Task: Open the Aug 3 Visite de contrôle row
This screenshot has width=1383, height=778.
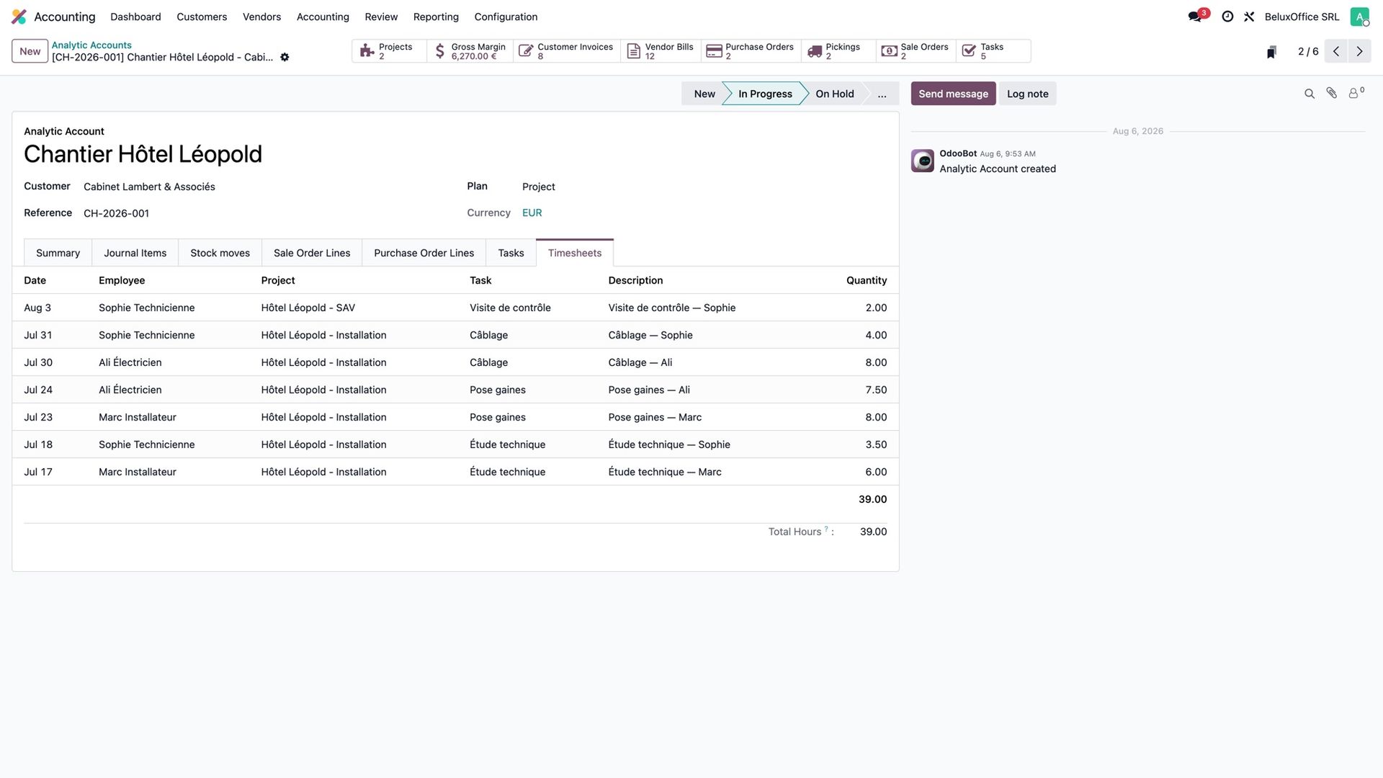Action: coord(455,308)
